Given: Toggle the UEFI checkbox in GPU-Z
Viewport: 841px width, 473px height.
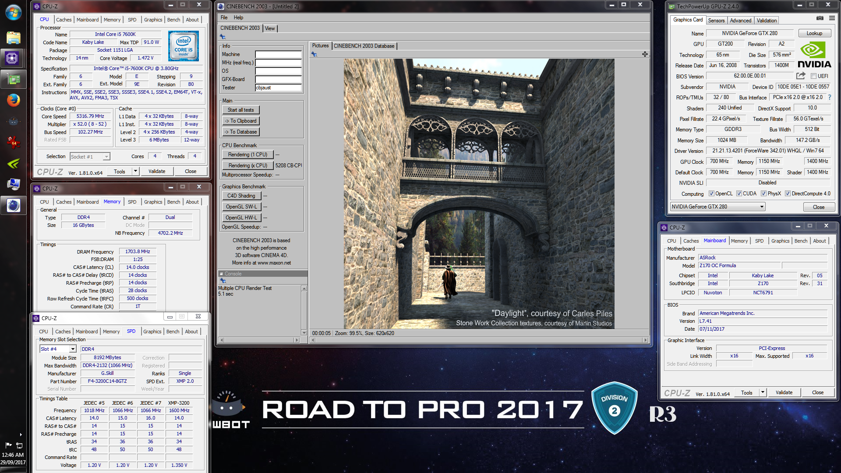Looking at the screenshot, I should [813, 76].
